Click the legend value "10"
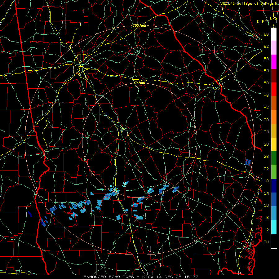Screen dimensions: 279x279 [266, 205]
